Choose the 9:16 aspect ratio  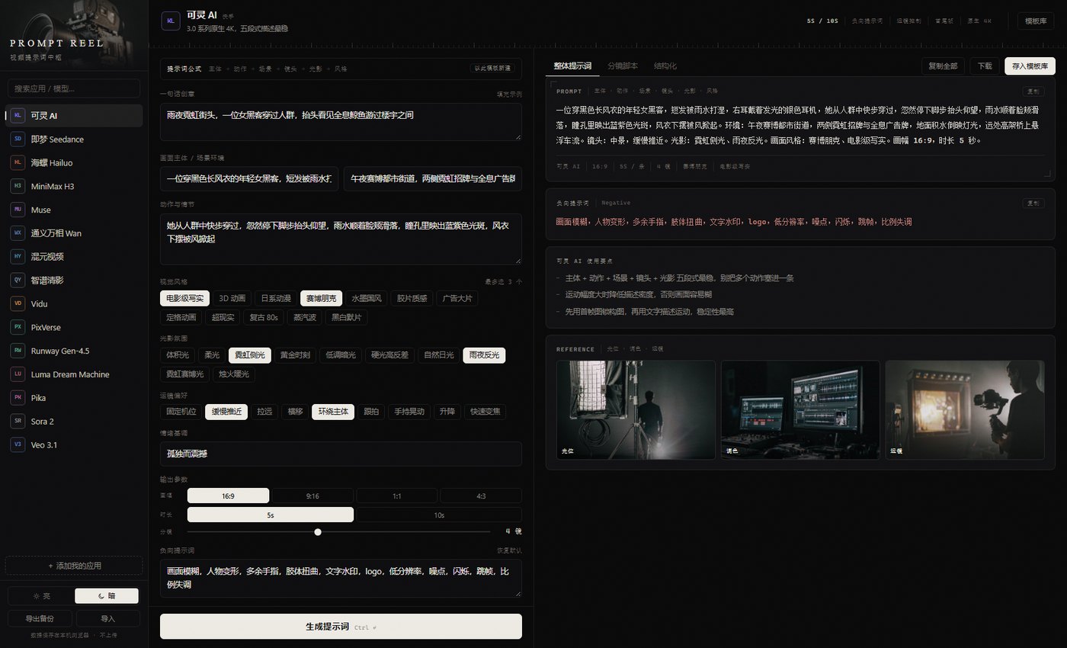point(312,496)
